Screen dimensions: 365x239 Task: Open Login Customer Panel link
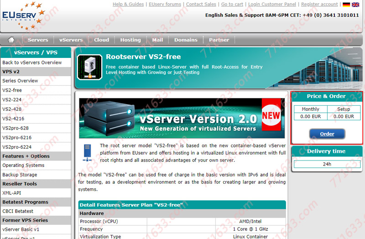coord(272,4)
